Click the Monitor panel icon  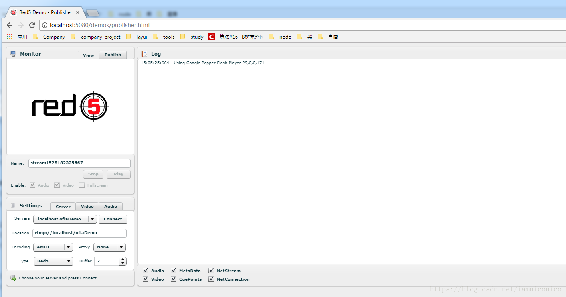[13, 54]
